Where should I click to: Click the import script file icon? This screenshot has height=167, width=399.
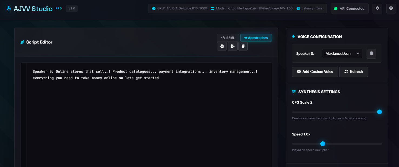point(222,46)
